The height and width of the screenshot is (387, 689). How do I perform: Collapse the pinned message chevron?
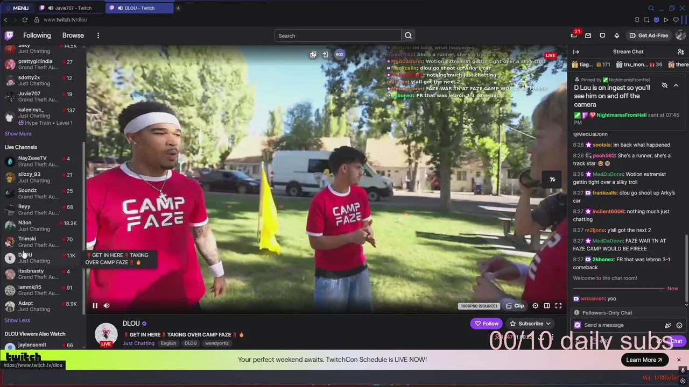(676, 85)
